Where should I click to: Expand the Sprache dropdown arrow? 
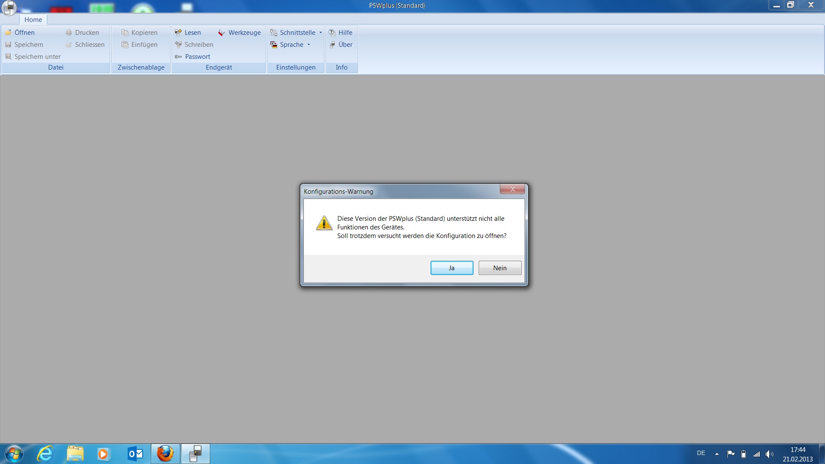pyautogui.click(x=309, y=45)
